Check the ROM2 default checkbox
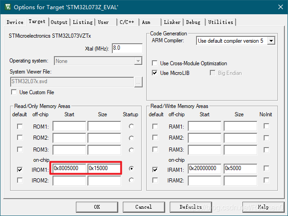 (x=20, y=137)
